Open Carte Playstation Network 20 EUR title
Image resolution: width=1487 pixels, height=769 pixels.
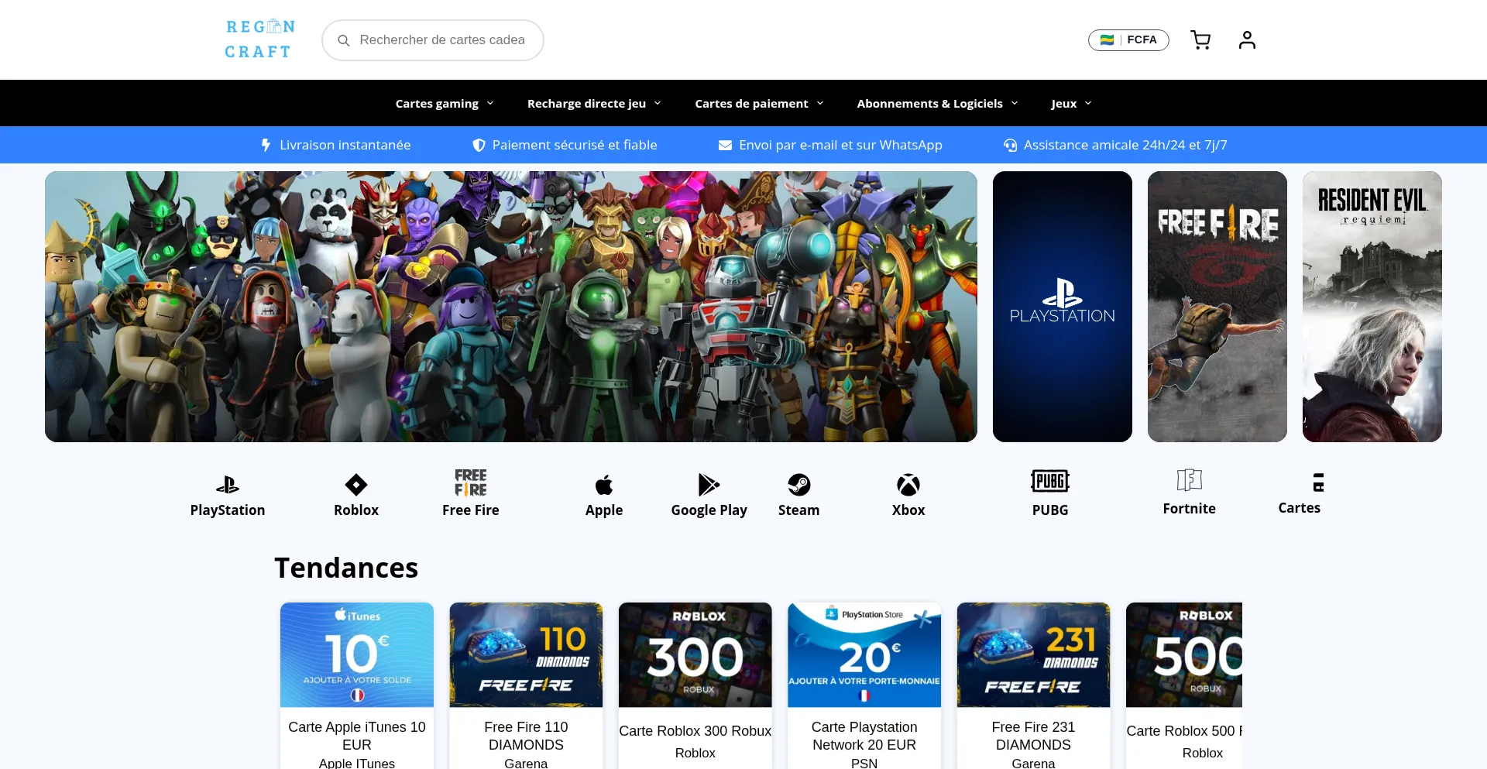(x=864, y=736)
